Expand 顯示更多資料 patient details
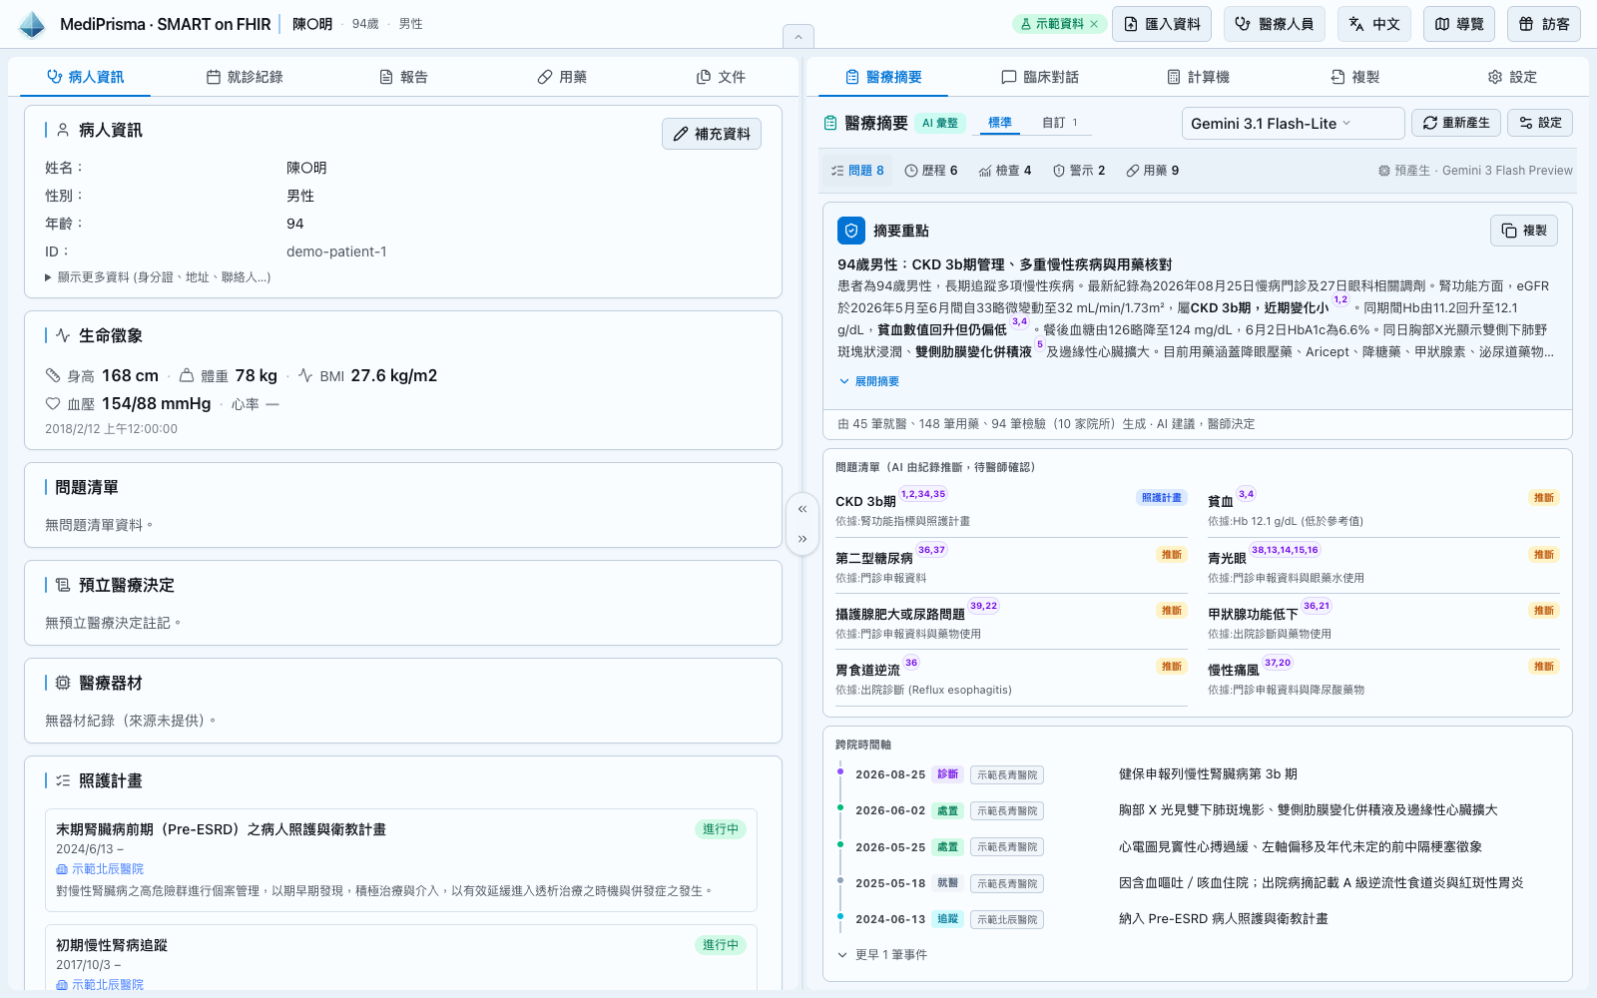This screenshot has width=1597, height=998. 158,277
